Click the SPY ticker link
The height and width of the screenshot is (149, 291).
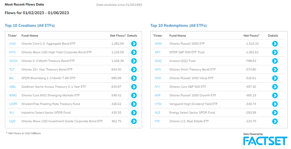coord(158,52)
